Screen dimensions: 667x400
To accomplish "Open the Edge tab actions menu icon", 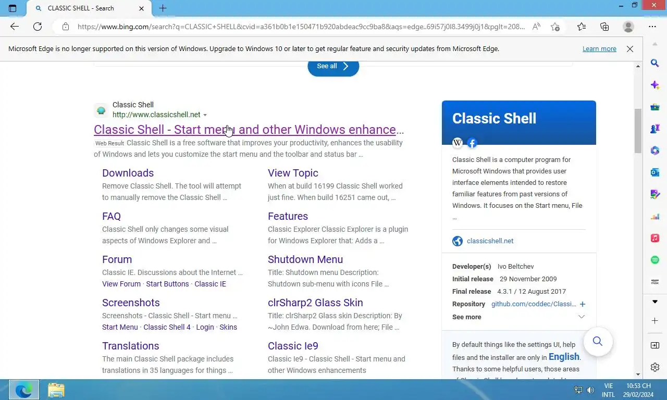I will click(x=13, y=8).
